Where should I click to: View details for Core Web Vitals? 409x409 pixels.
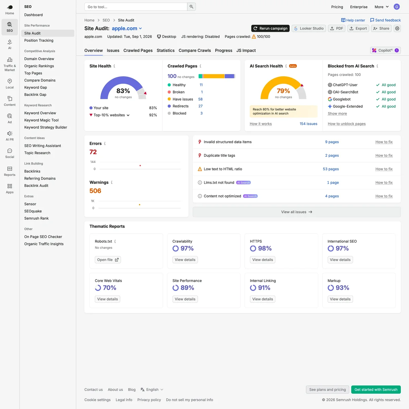(x=107, y=299)
